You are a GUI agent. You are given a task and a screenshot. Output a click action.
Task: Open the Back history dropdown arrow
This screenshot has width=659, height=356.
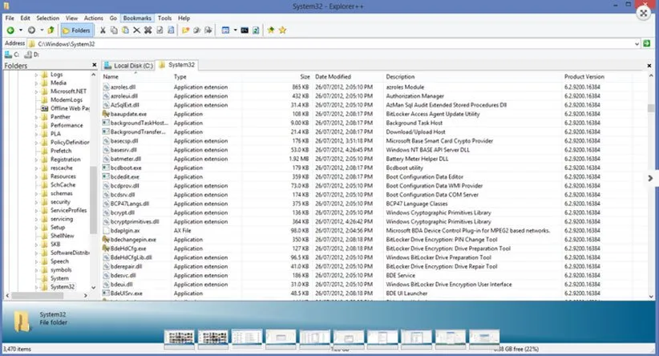pyautogui.click(x=19, y=30)
